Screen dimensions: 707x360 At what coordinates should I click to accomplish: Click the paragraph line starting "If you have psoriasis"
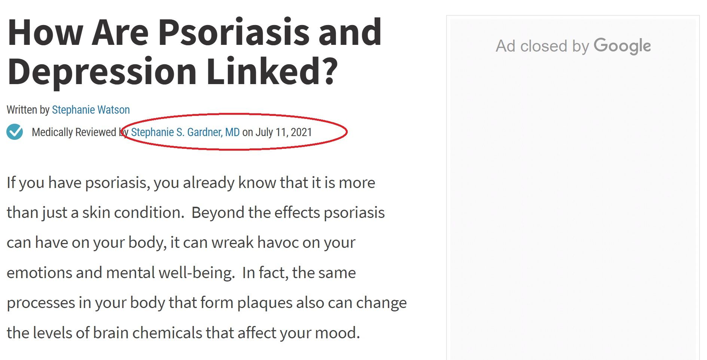tap(191, 183)
